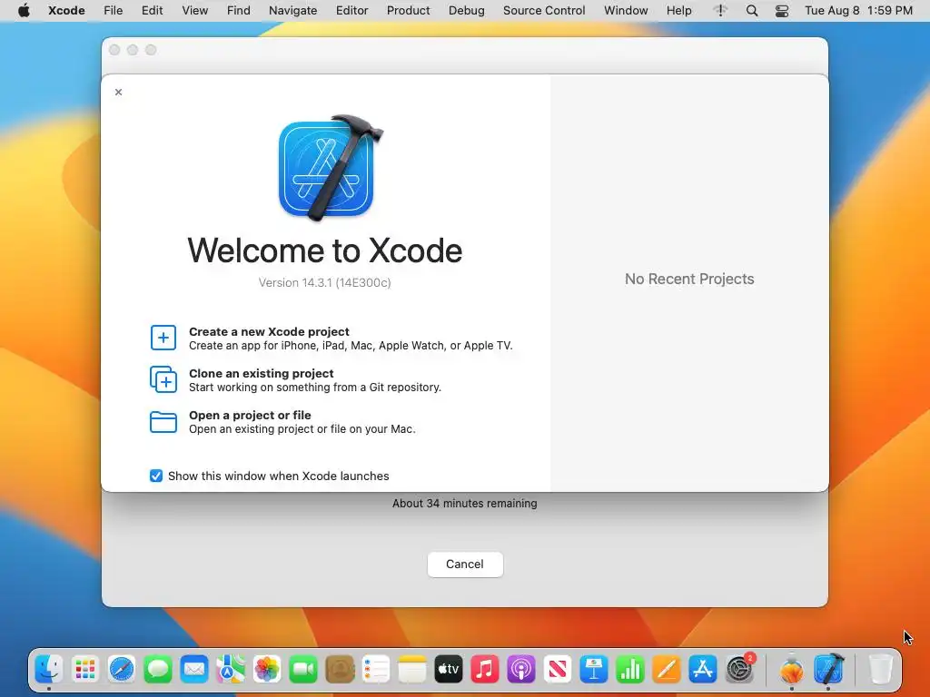930x697 pixels.
Task: Open the Window menu
Action: coord(626,11)
